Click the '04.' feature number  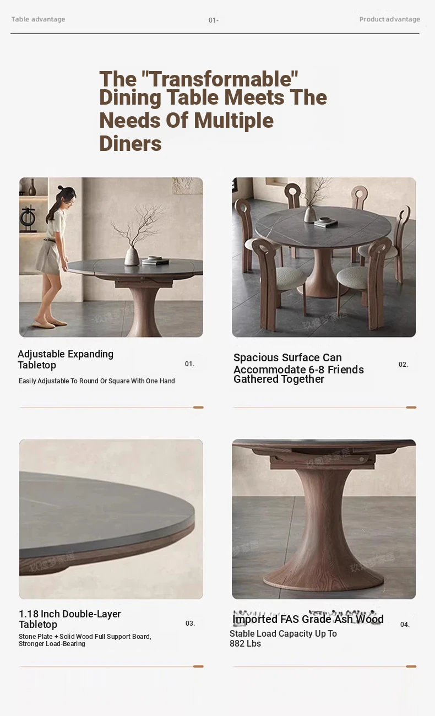point(405,625)
